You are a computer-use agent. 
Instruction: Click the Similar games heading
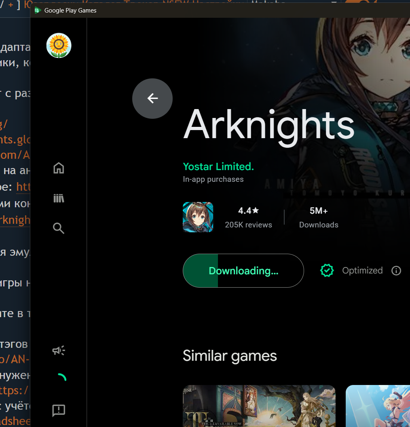point(230,356)
